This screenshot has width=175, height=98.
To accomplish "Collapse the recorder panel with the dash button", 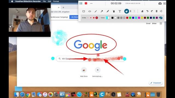I will pyautogui.click(x=91, y=4).
